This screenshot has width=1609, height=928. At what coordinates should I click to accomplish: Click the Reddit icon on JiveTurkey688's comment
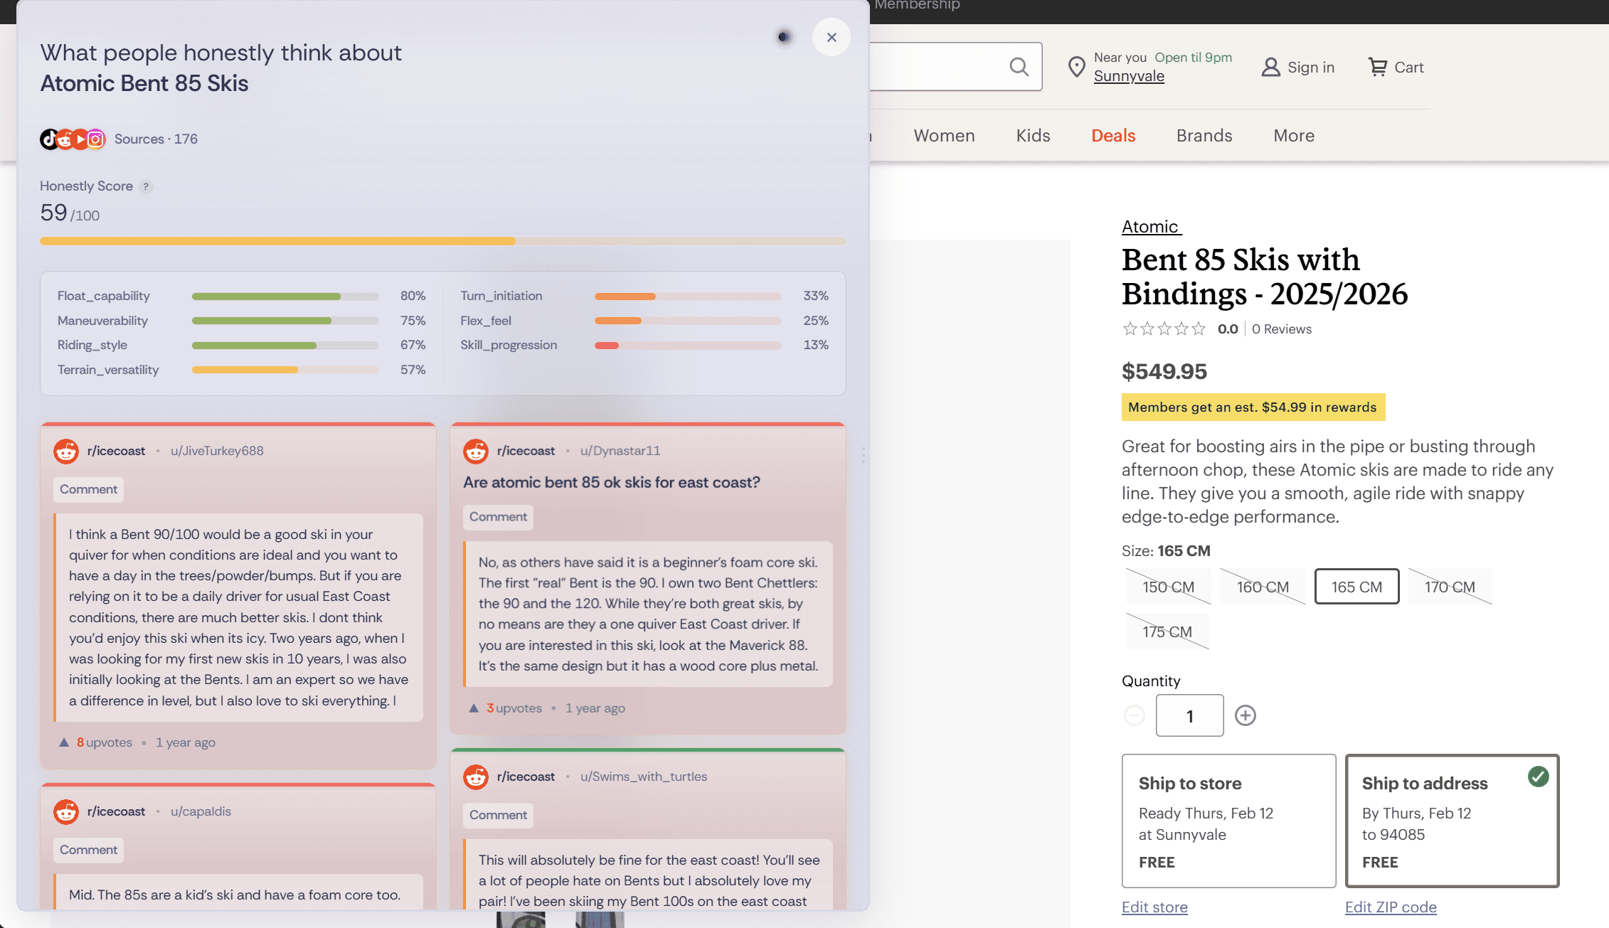(66, 451)
